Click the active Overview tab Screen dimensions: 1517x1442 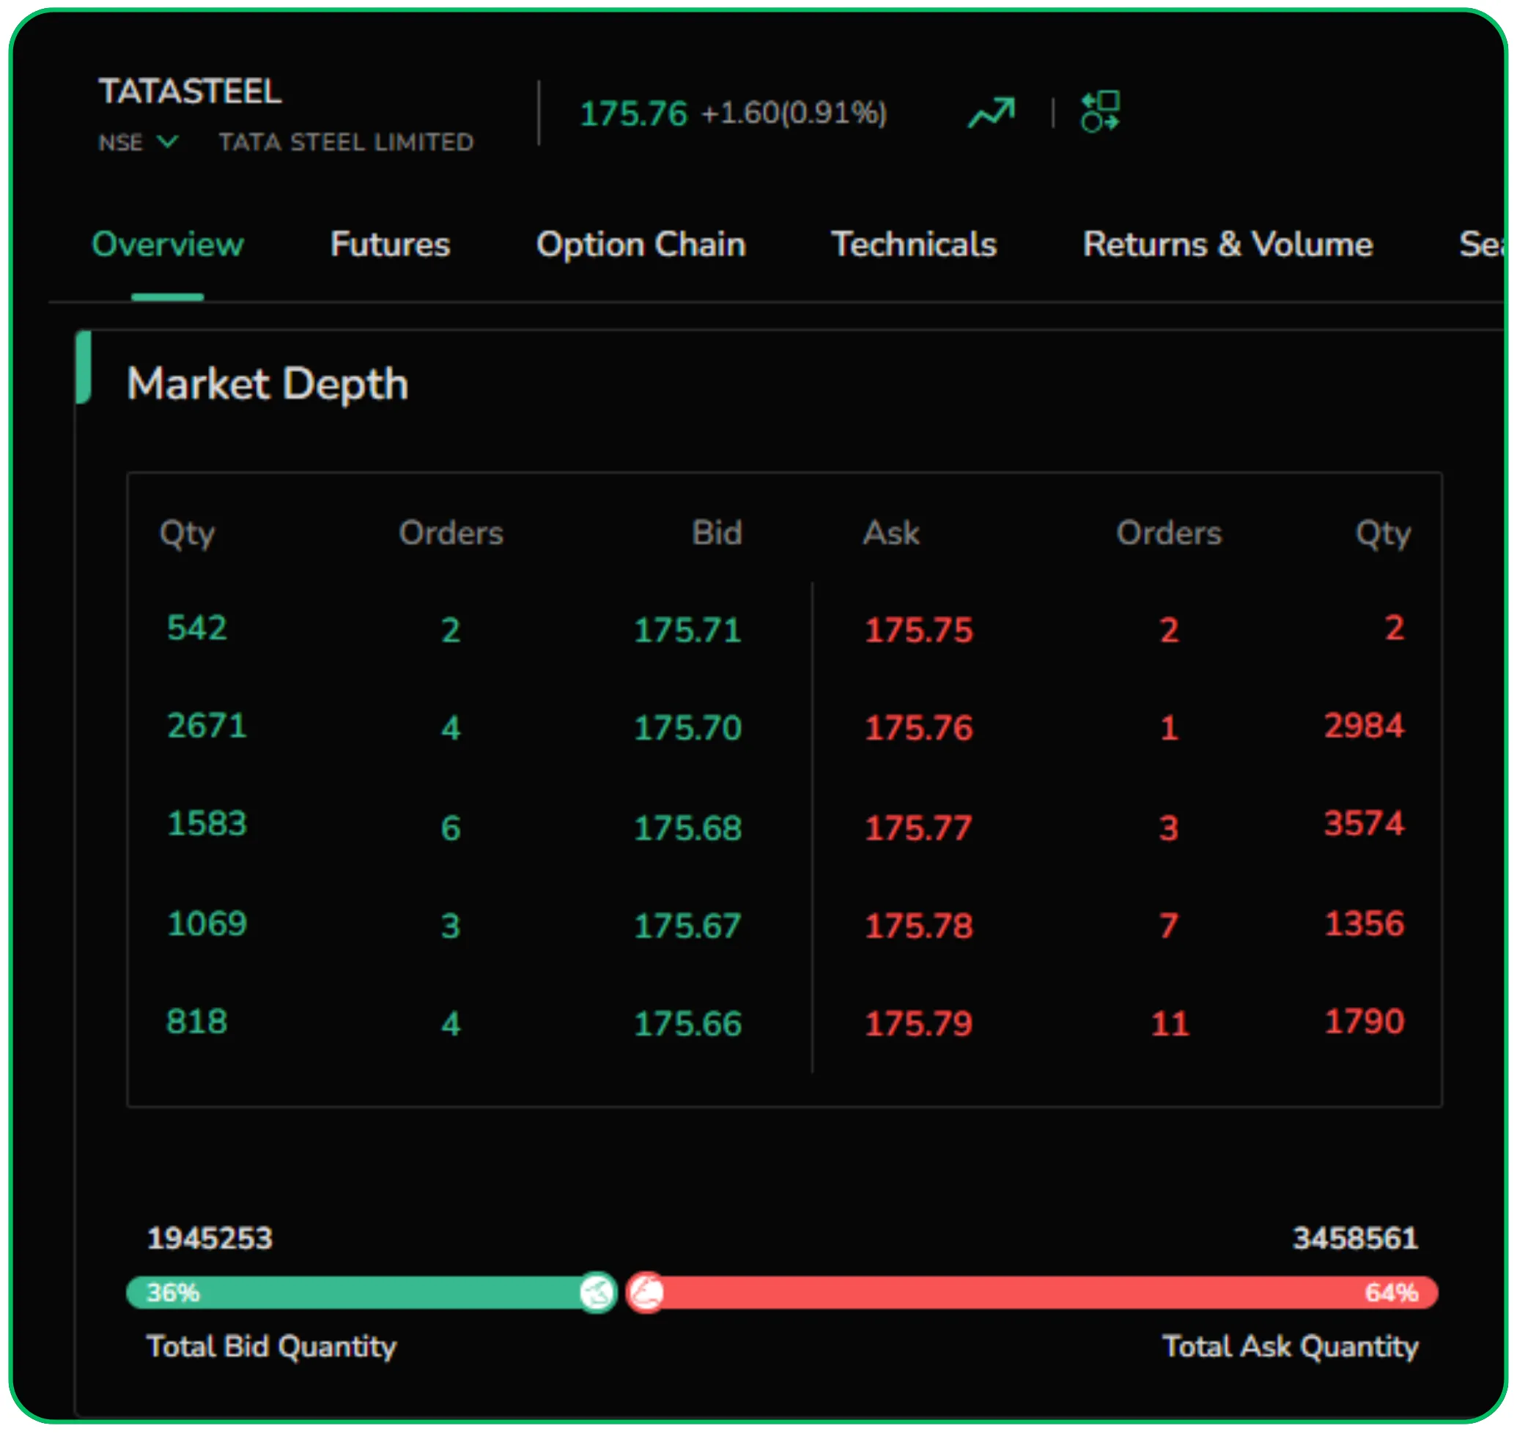click(167, 245)
